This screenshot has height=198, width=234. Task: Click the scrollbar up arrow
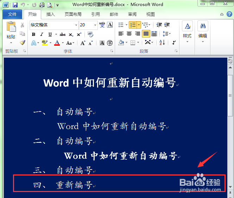tap(230, 68)
